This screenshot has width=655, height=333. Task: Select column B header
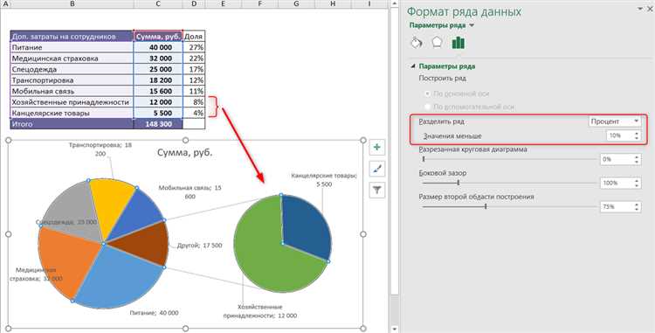coord(72,3)
